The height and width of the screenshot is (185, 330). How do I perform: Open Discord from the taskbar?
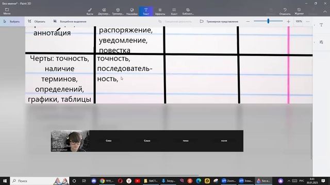pyautogui.click(x=94, y=181)
